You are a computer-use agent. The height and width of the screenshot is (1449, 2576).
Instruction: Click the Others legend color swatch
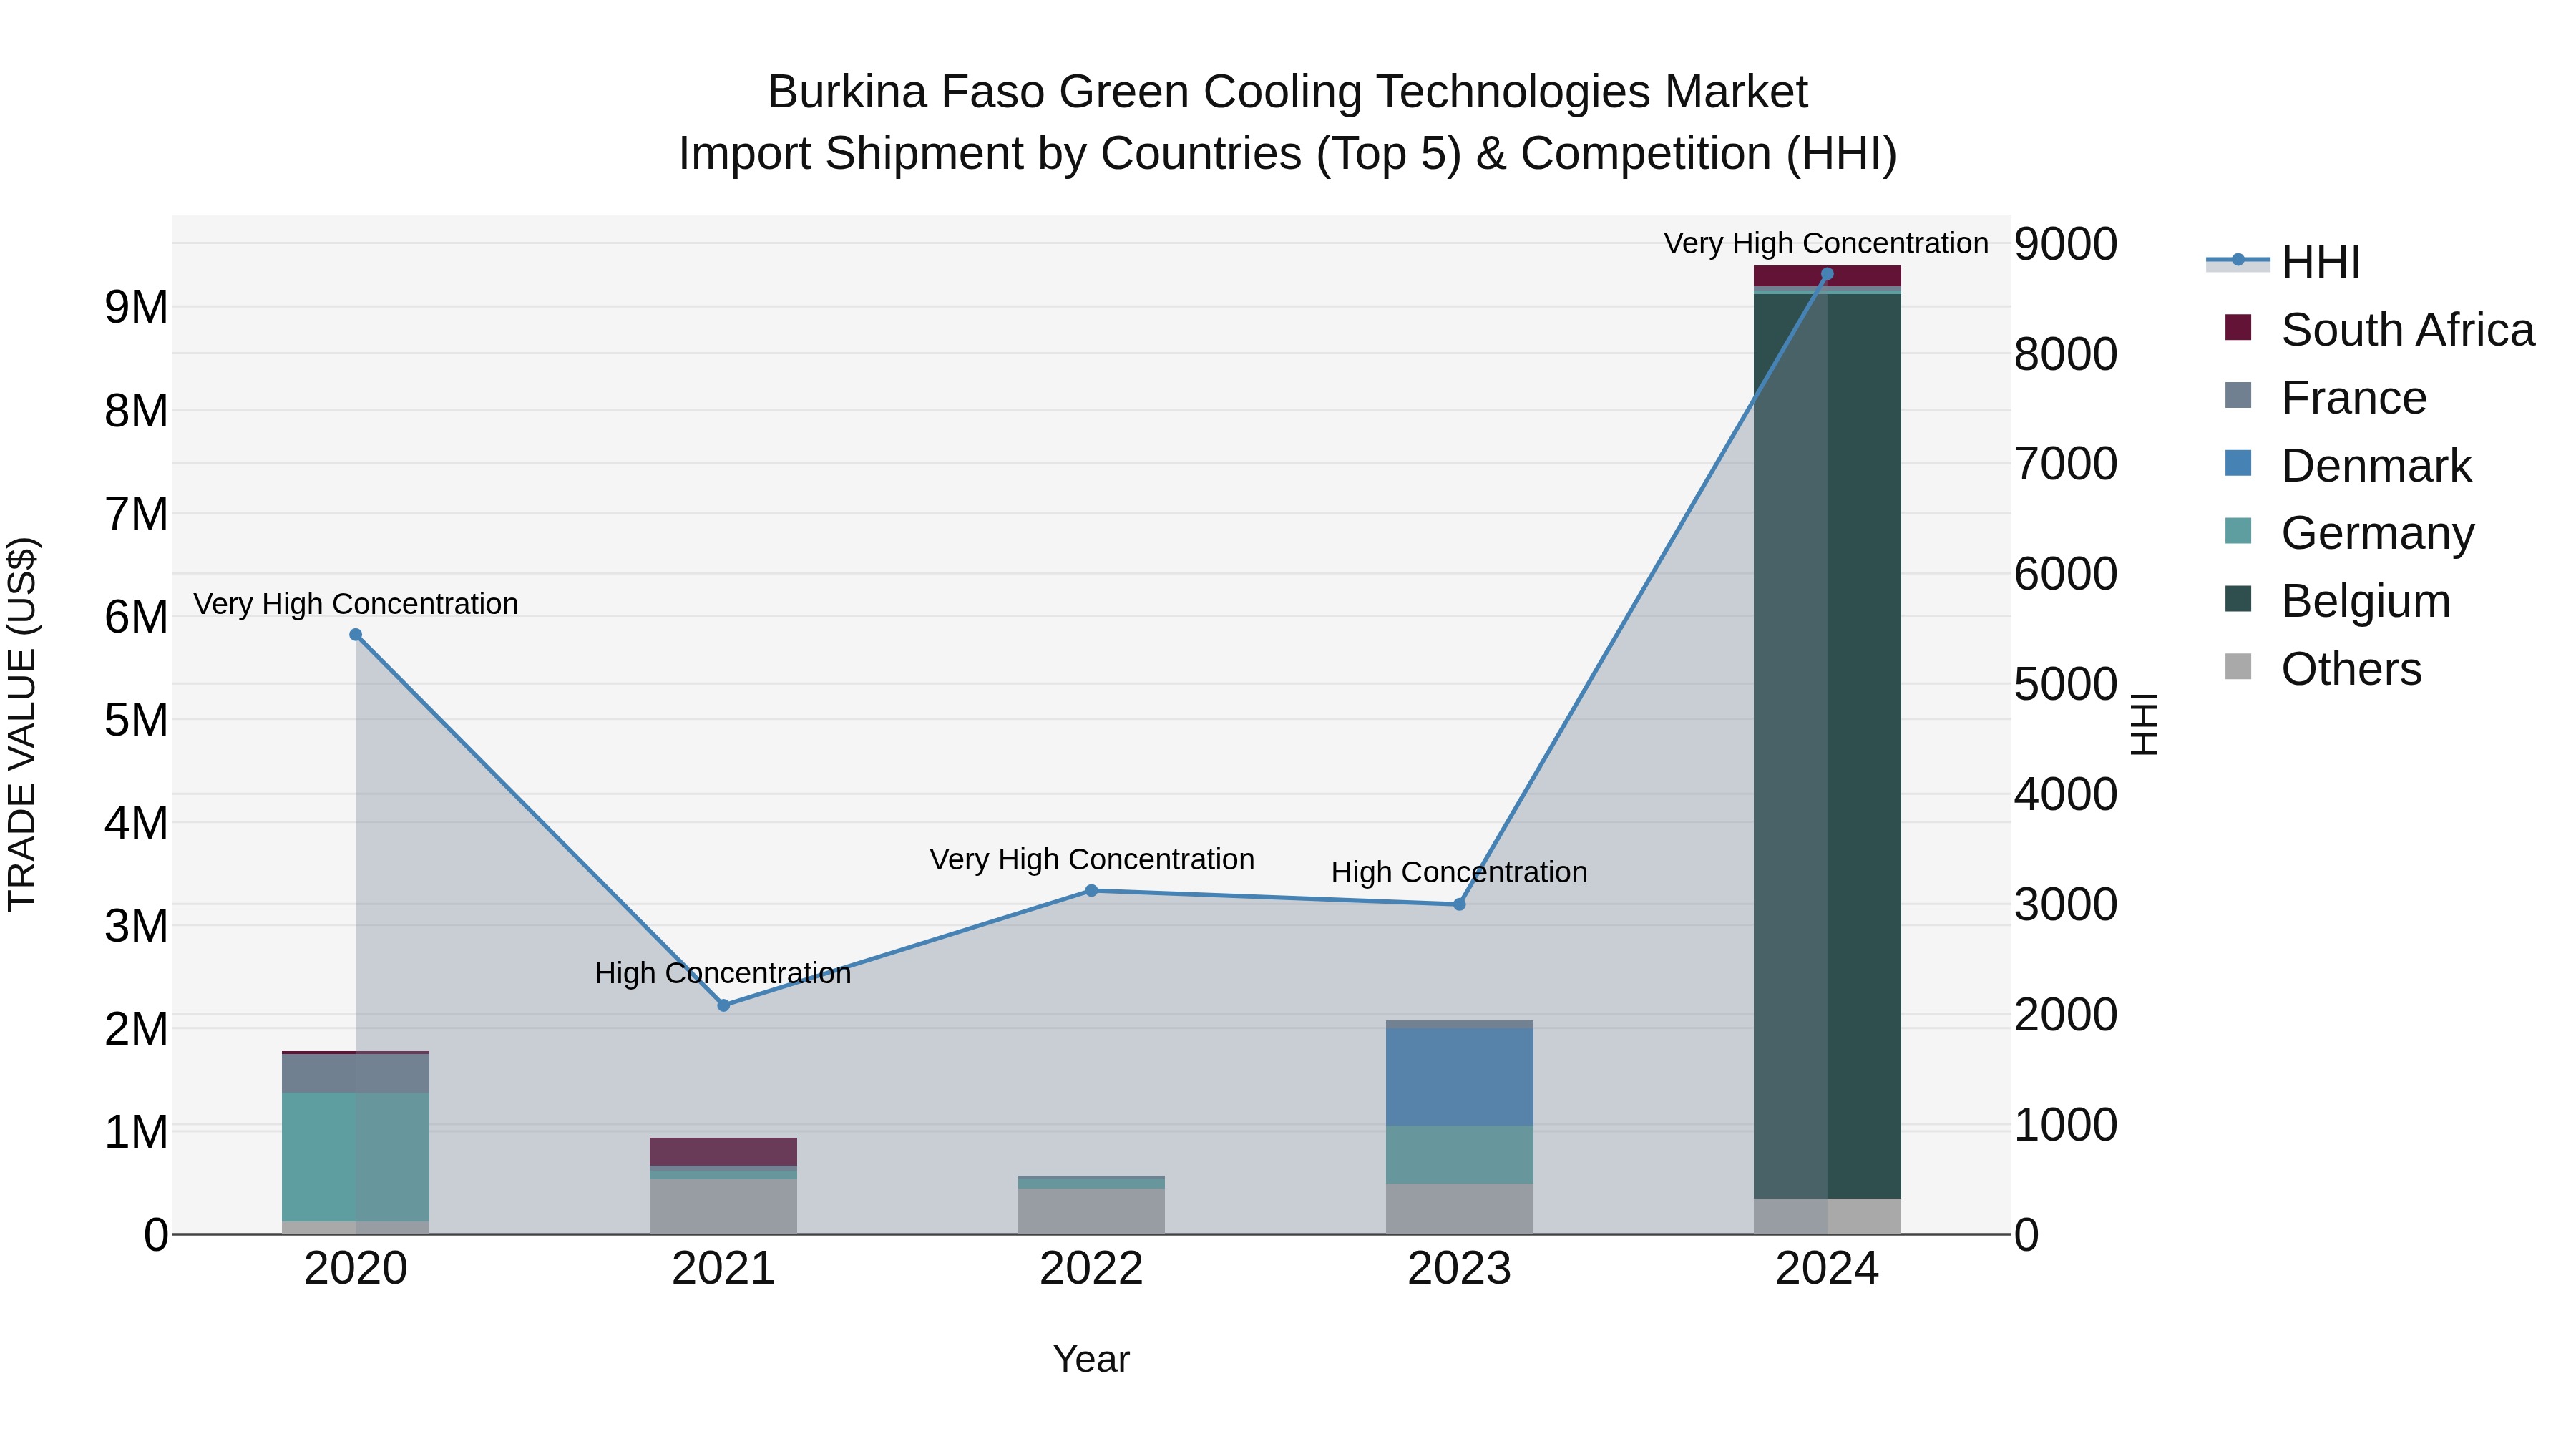pyautogui.click(x=2238, y=667)
